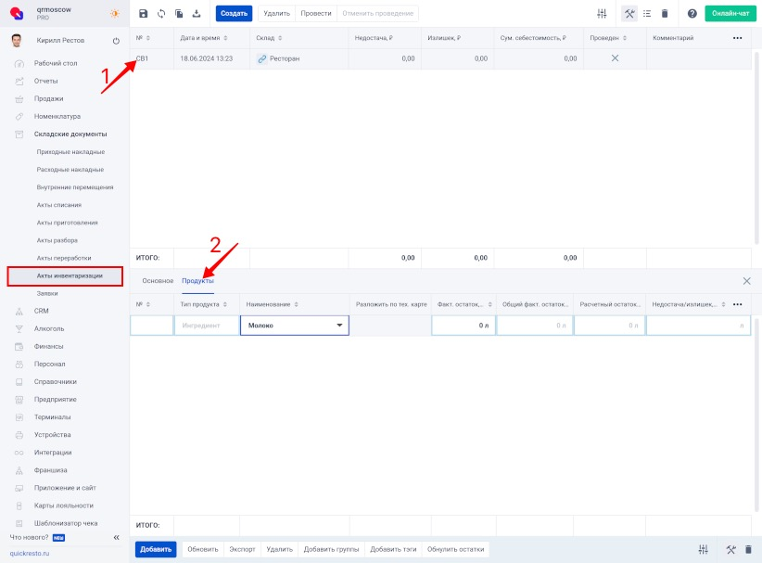Toggle the tools (hammer and wrench) top toolbar button

tap(629, 14)
